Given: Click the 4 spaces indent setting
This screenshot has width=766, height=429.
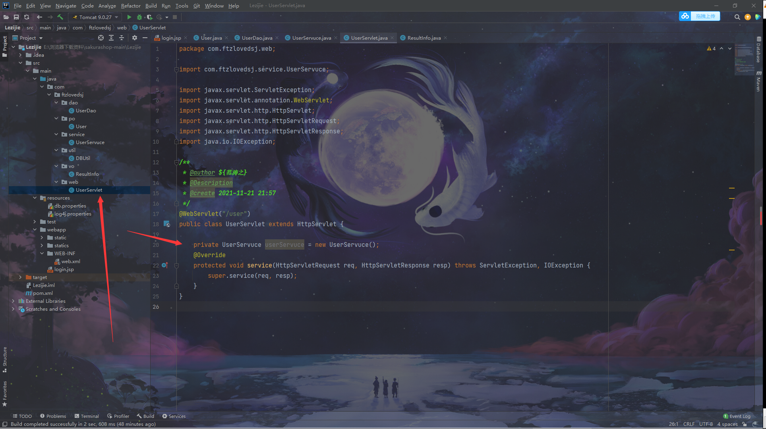Looking at the screenshot, I should tap(727, 424).
